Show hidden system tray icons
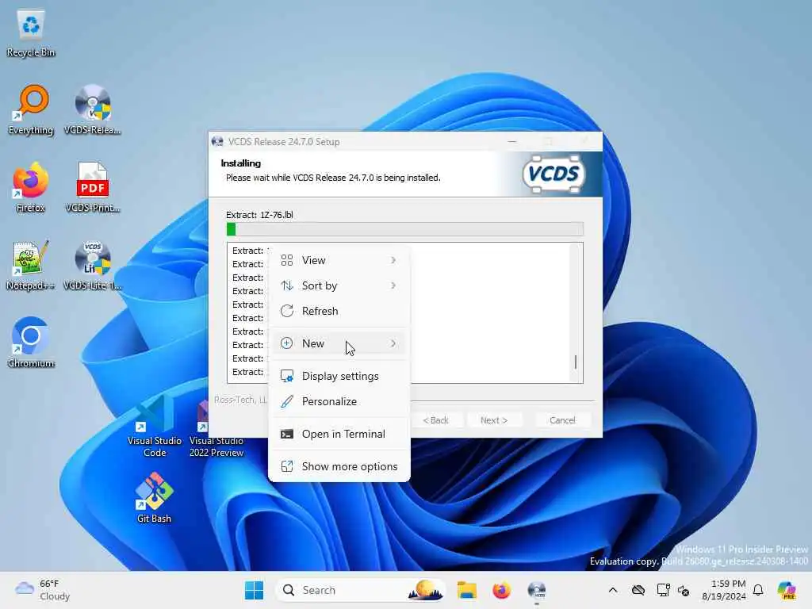Image resolution: width=812 pixels, height=609 pixels. [x=613, y=590]
